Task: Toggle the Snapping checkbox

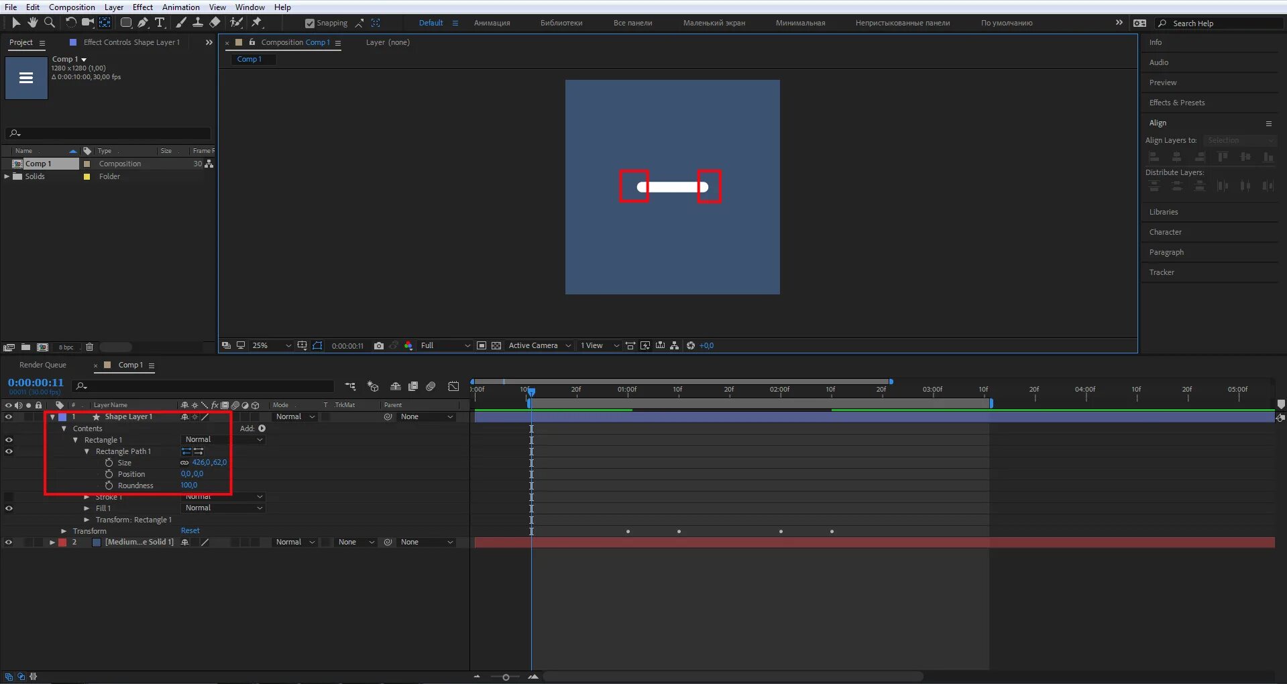Action: pos(309,23)
